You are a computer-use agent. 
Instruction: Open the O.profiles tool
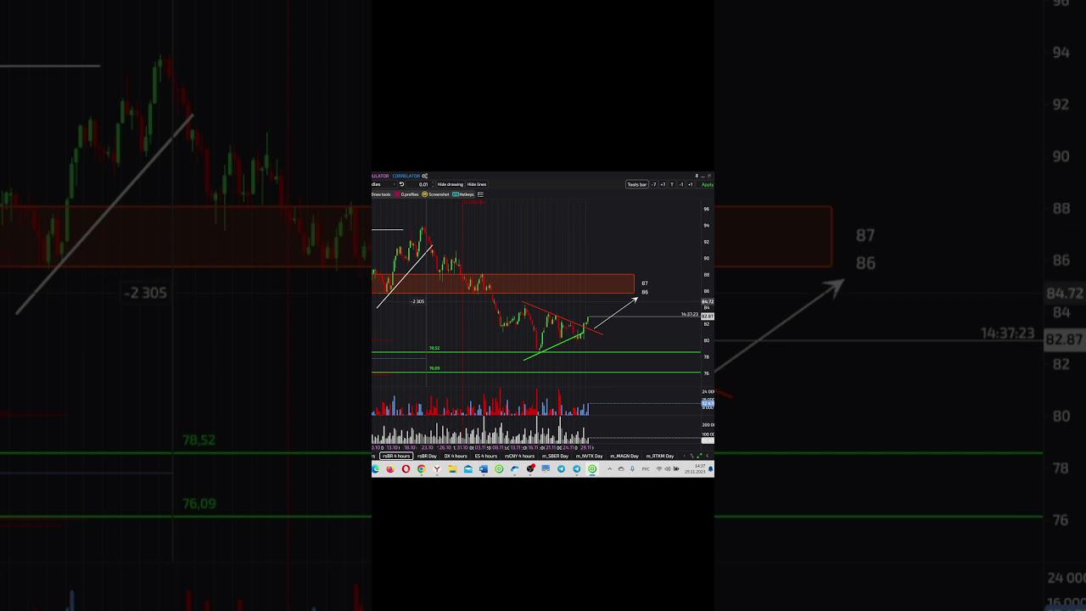click(407, 194)
